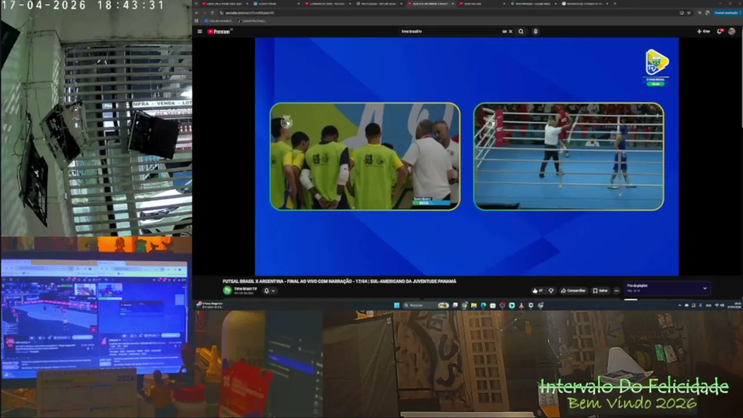The height and width of the screenshot is (418, 743).
Task: Click the Criar create button
Action: pos(704,31)
